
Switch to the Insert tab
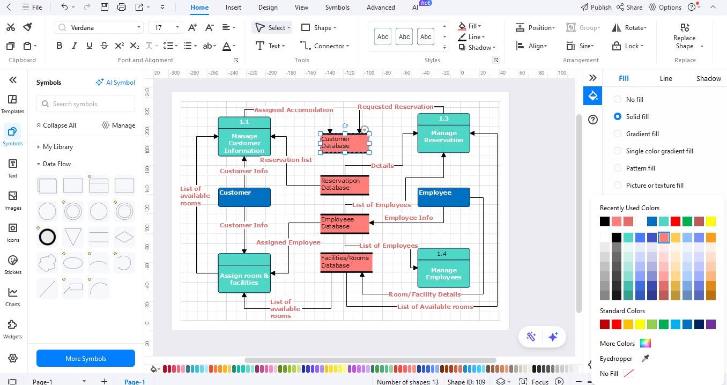click(233, 8)
